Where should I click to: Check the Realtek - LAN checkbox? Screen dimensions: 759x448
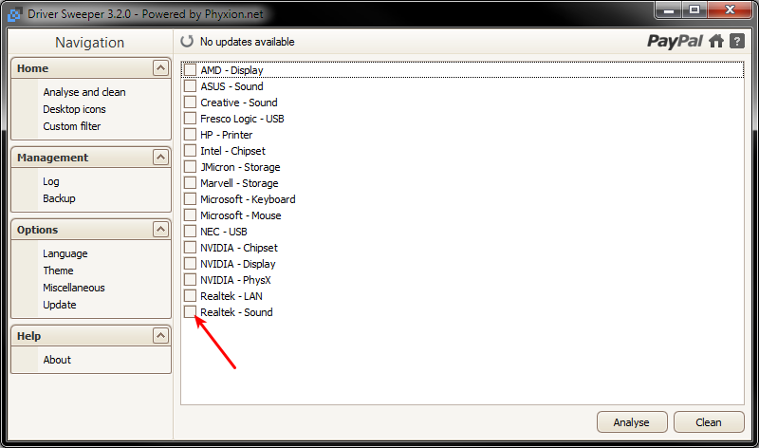[191, 296]
